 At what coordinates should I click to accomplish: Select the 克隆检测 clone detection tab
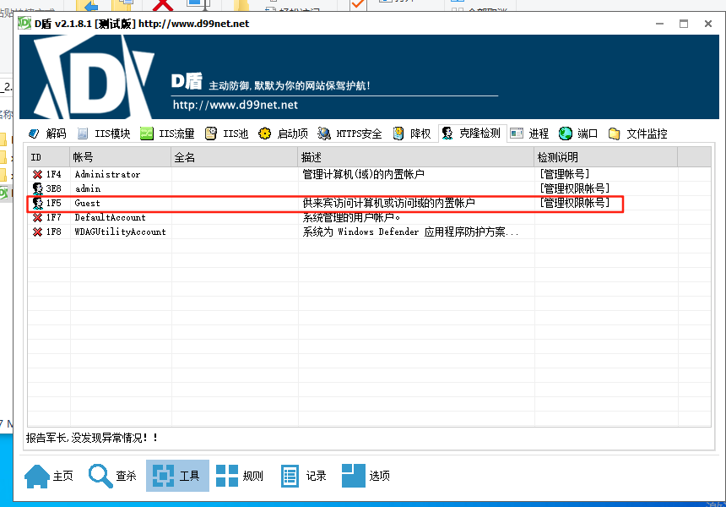click(473, 134)
